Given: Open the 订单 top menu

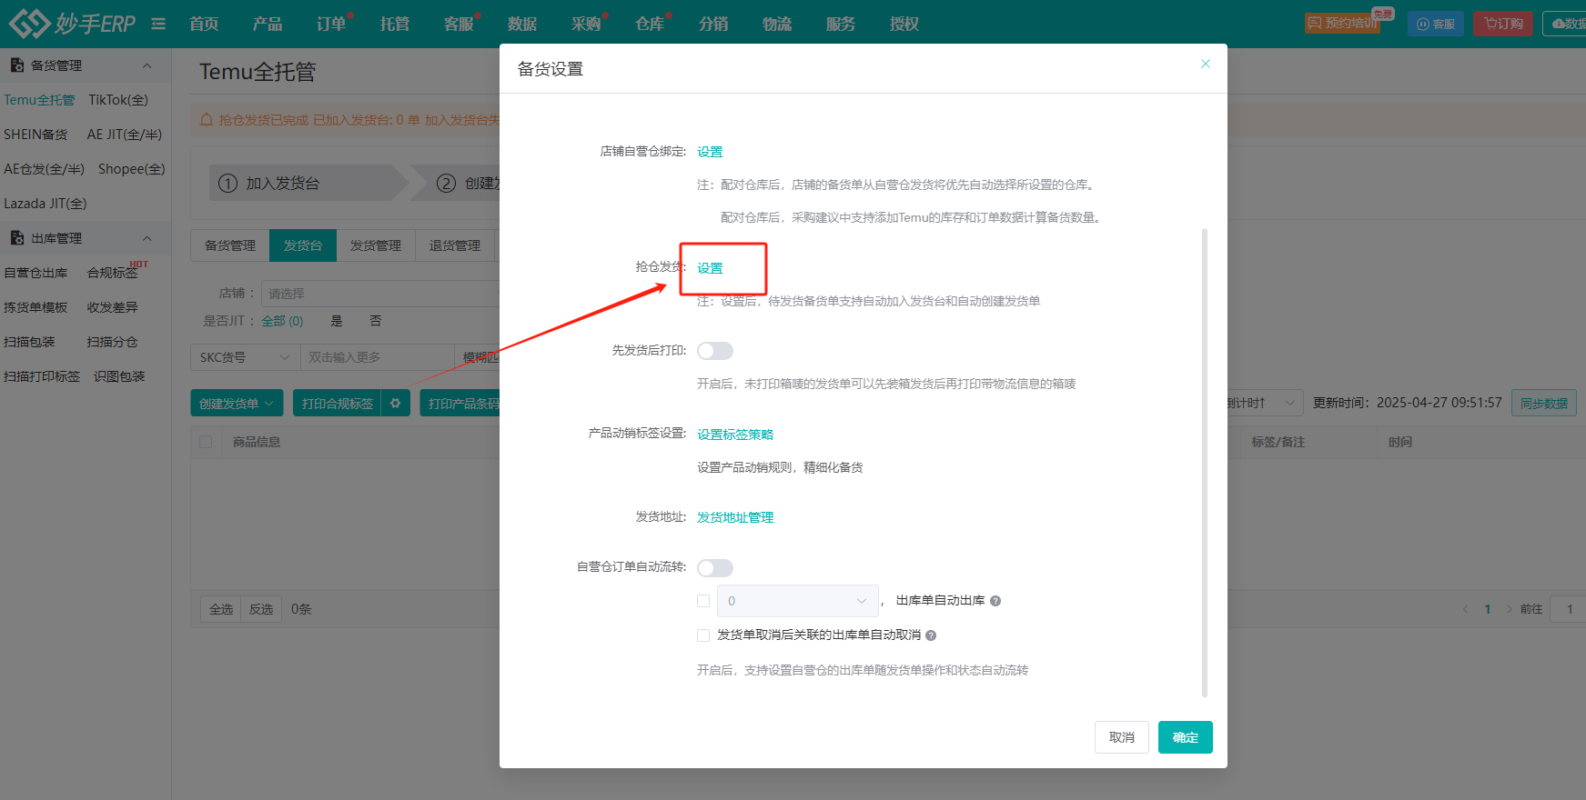Looking at the screenshot, I should [331, 24].
